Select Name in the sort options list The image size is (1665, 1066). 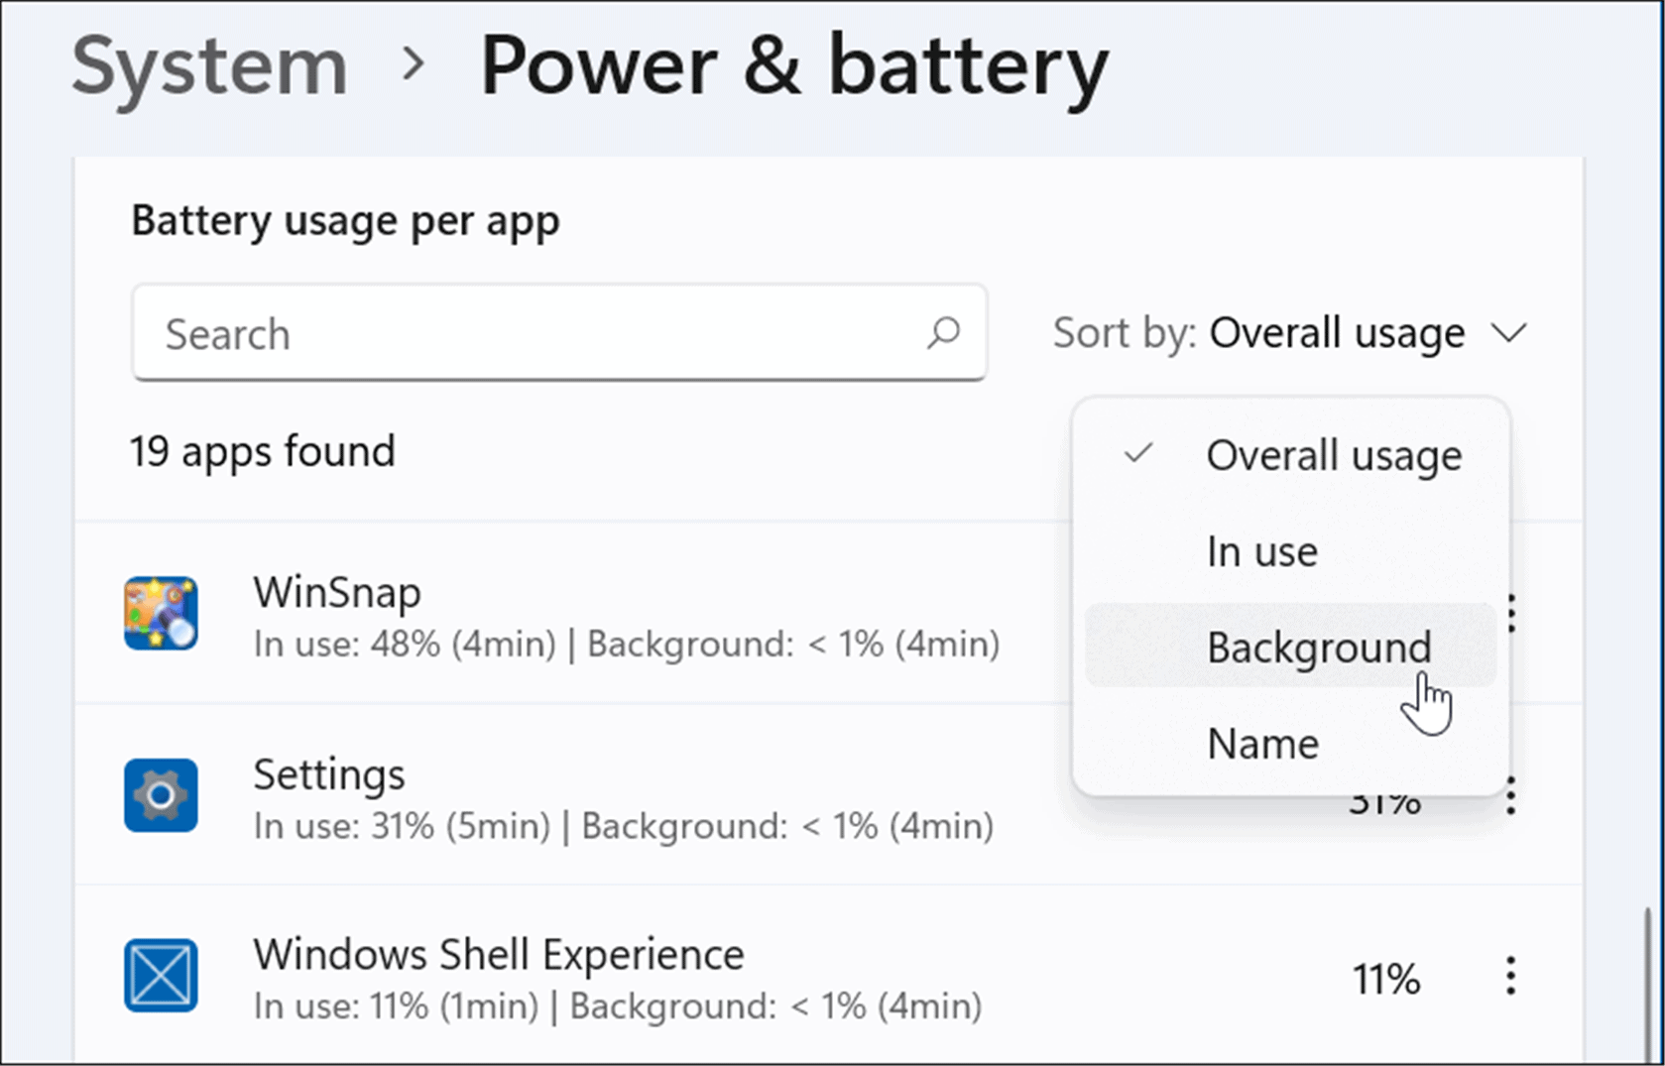coord(1261,743)
